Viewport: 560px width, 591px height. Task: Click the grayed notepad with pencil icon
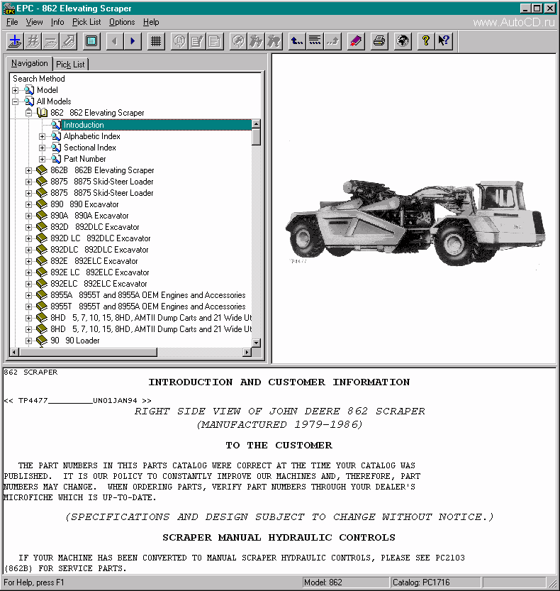pyautogui.click(x=197, y=41)
